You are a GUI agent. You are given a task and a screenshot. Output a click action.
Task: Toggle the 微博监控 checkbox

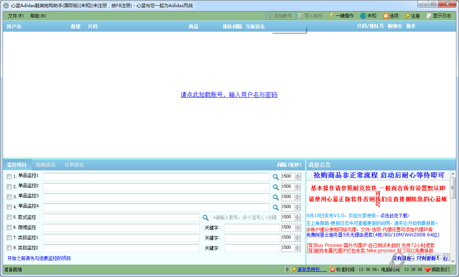(9, 227)
